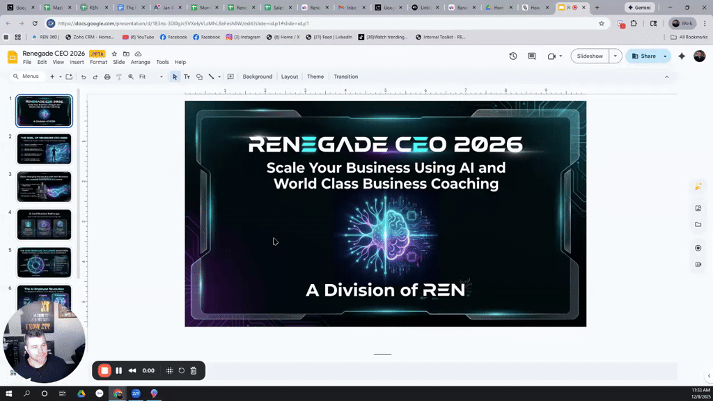Pause the recording timer
The image size is (713, 401).
coord(118,370)
